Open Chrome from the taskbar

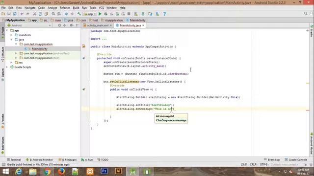point(47,172)
